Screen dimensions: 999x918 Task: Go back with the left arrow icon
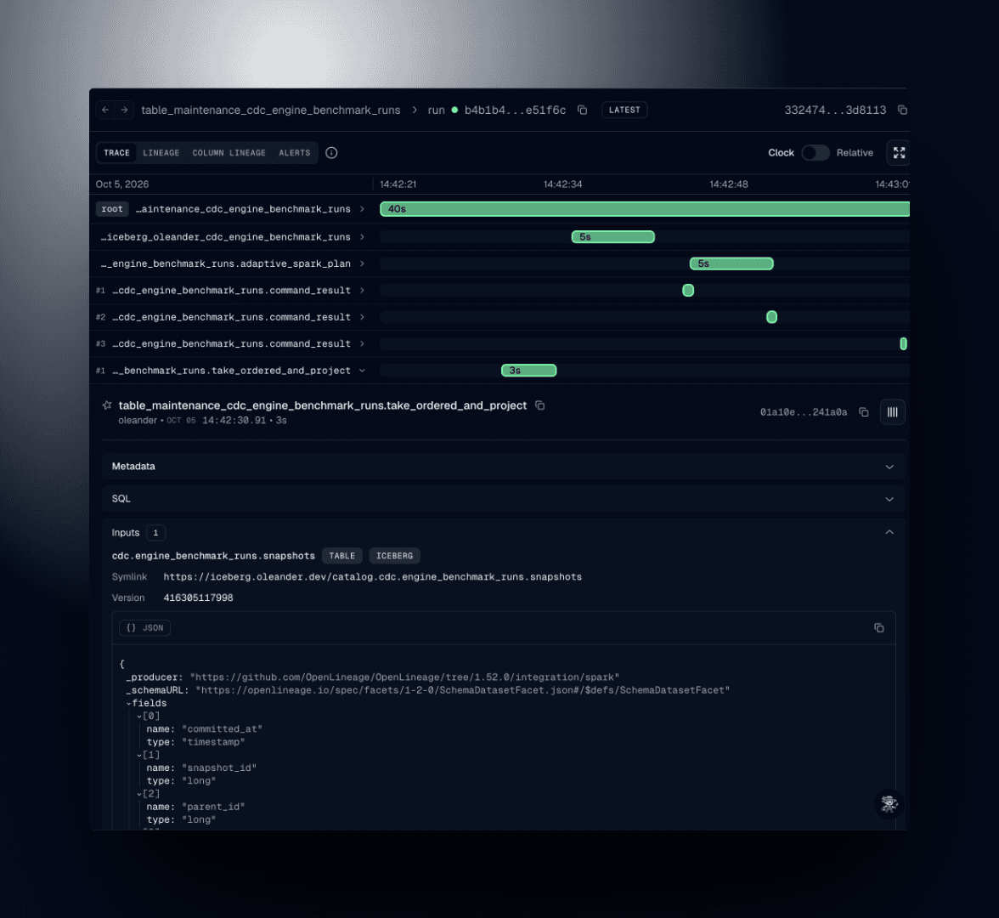coord(105,110)
